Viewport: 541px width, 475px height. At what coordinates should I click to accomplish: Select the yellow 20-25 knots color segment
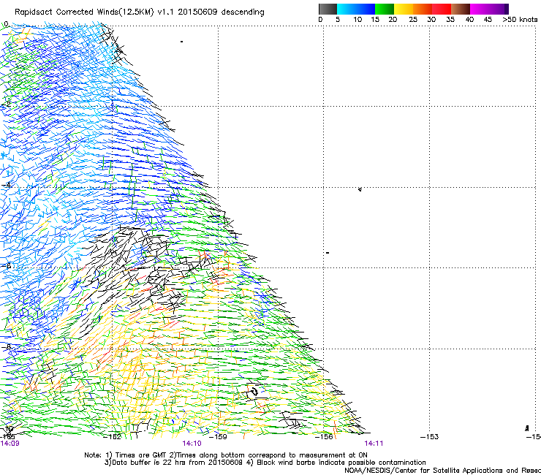coord(404,9)
